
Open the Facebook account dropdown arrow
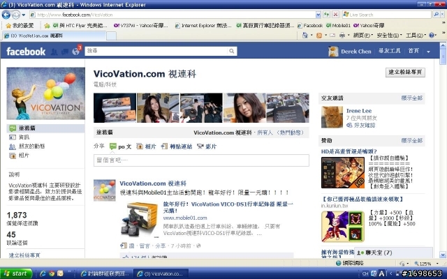click(x=428, y=52)
